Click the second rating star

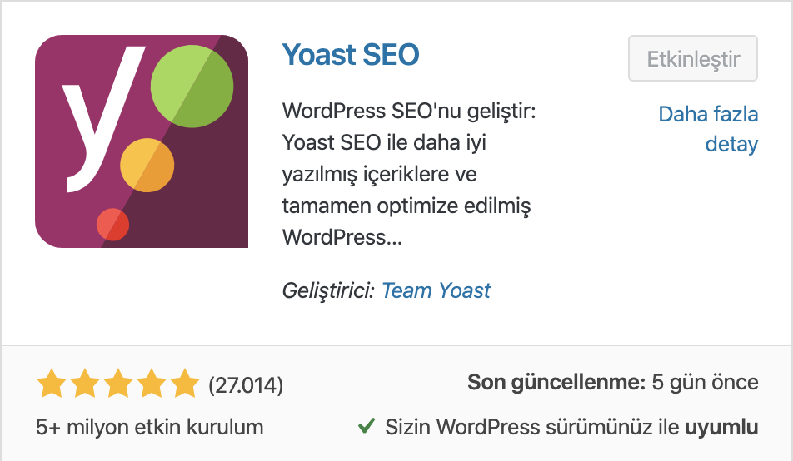pos(85,383)
